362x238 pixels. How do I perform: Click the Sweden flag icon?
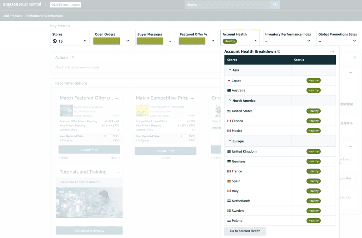pyautogui.click(x=229, y=211)
